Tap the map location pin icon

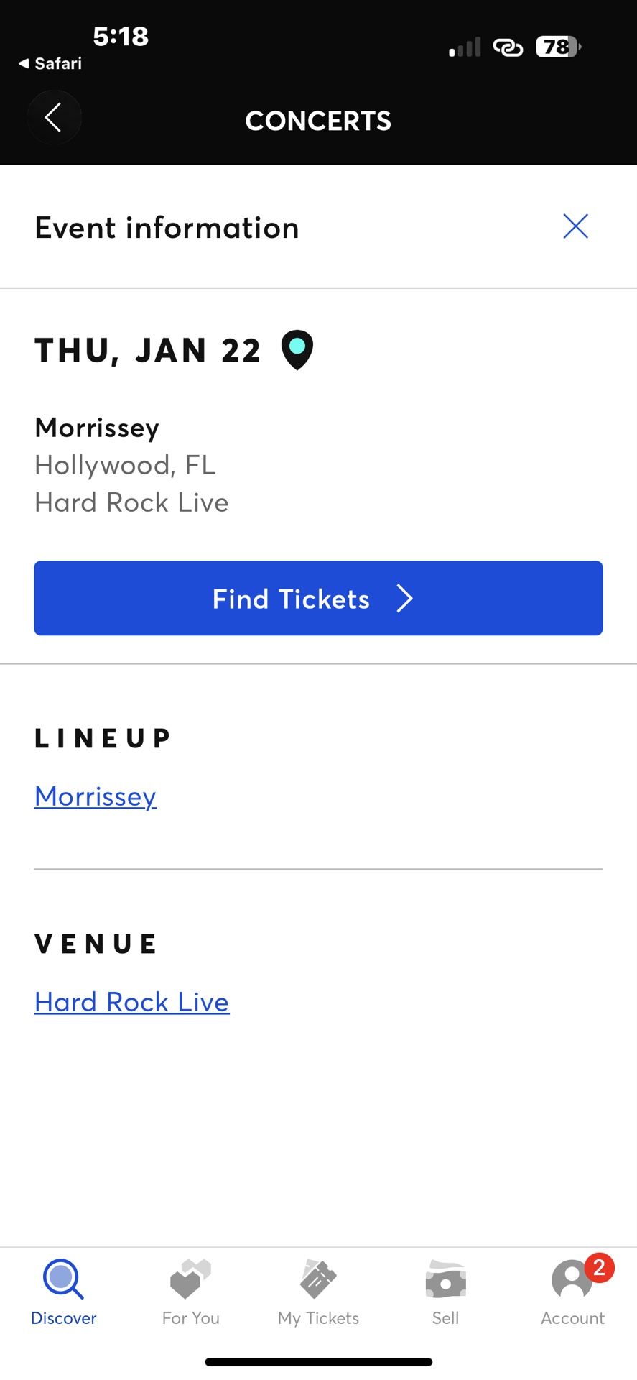click(297, 350)
